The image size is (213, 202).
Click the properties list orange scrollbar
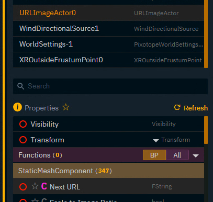click(206, 130)
